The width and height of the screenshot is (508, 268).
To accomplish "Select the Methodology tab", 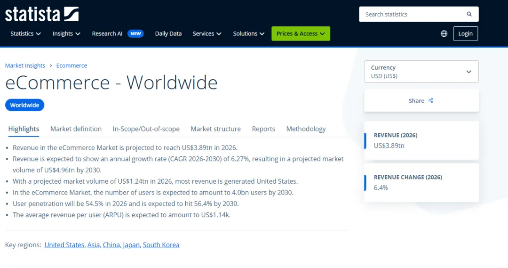I will pos(306,129).
